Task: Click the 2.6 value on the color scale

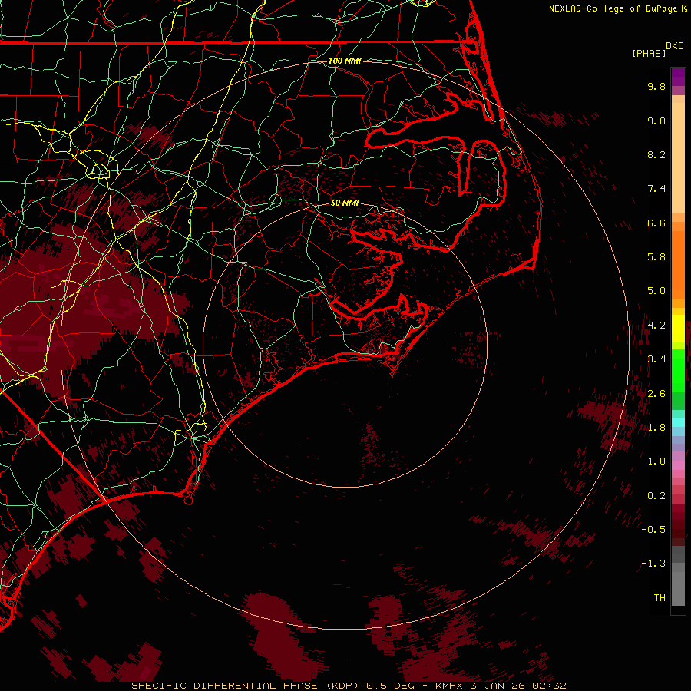Action: click(x=656, y=394)
